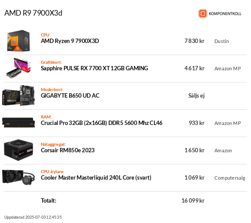Click the Komponentkoll chip logo icon
251x223 pixels.
click(x=203, y=13)
